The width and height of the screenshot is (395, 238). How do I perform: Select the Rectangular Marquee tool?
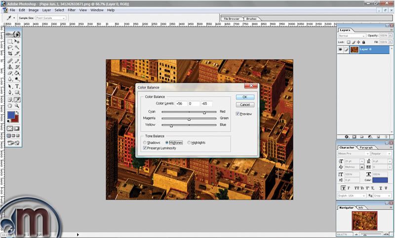click(x=10, y=41)
